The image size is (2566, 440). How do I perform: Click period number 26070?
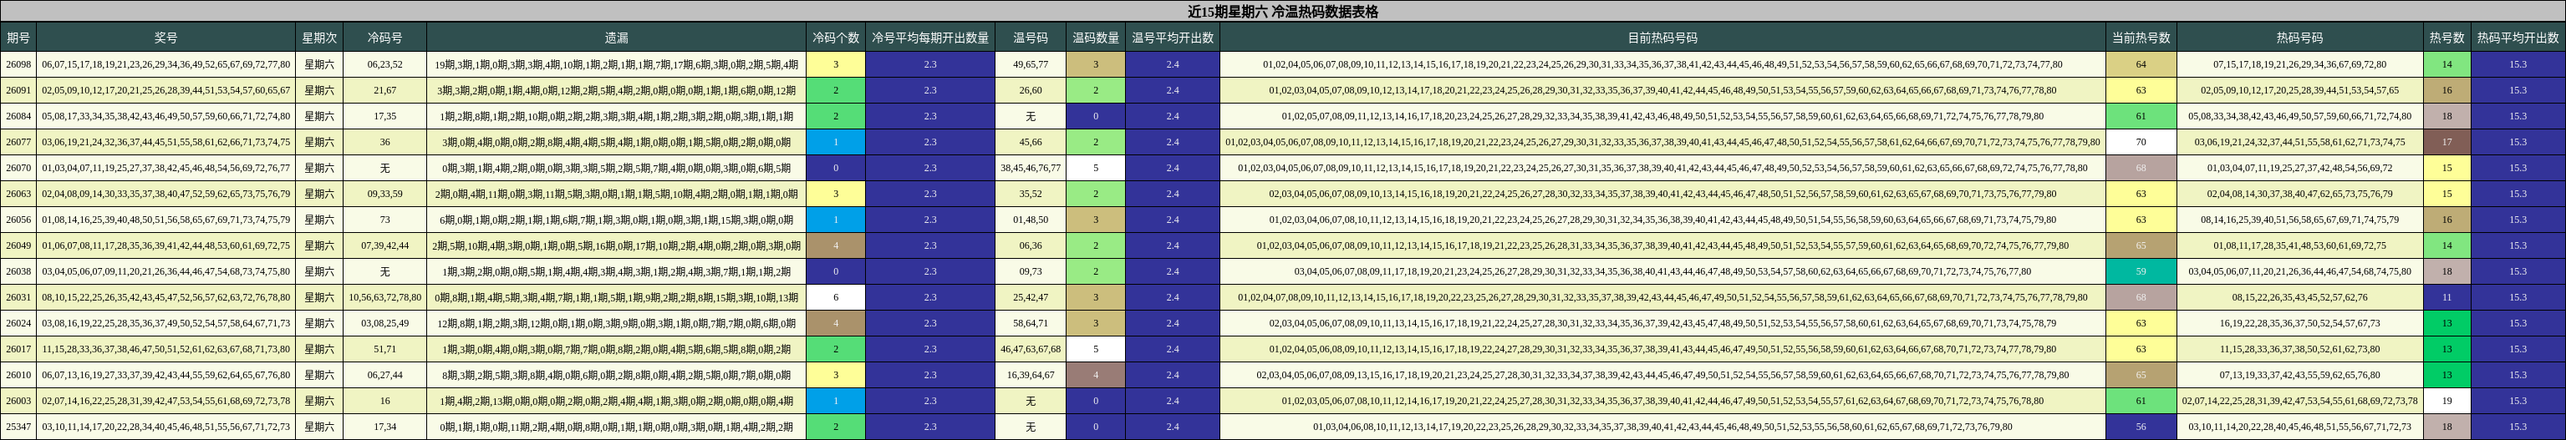[18, 169]
